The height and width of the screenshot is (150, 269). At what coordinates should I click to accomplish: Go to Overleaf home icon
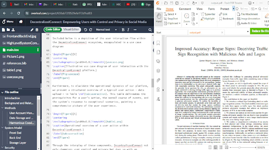coord(21,22)
